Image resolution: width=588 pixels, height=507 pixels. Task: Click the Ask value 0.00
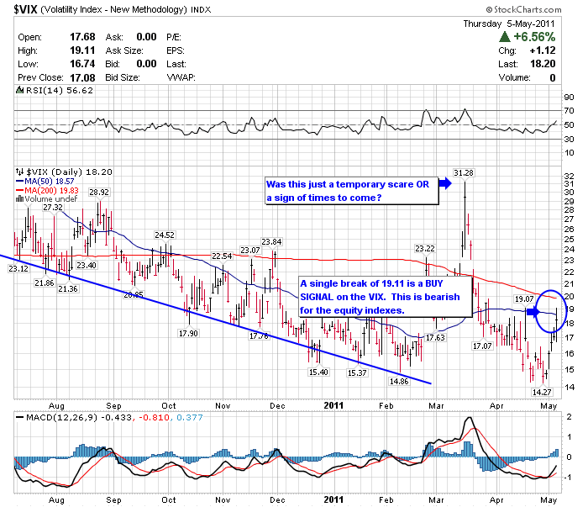click(x=146, y=37)
